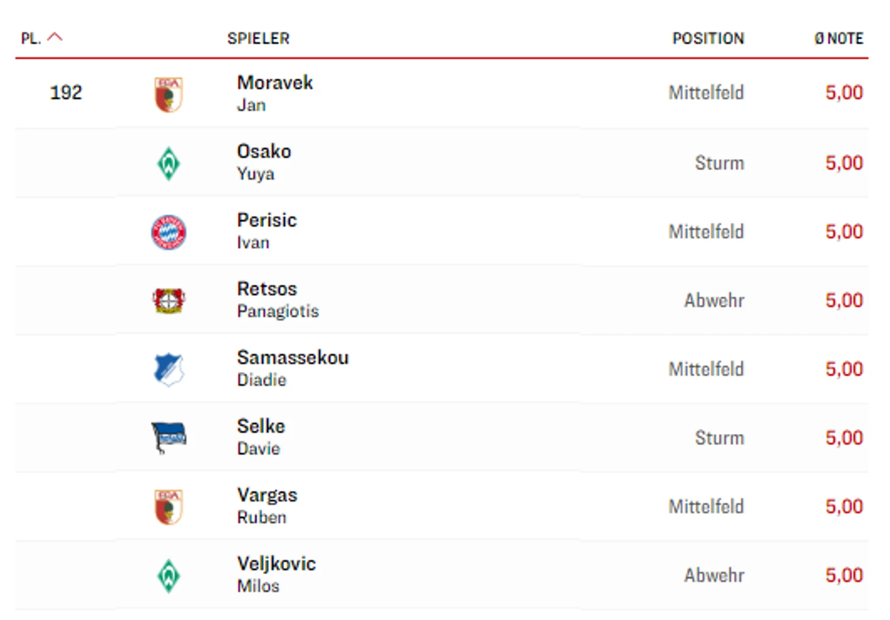Click Abwehr position in Retsos row
The height and width of the screenshot is (620, 890).
(714, 300)
